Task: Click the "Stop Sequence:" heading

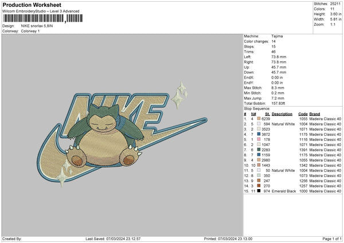Action: 257,109
